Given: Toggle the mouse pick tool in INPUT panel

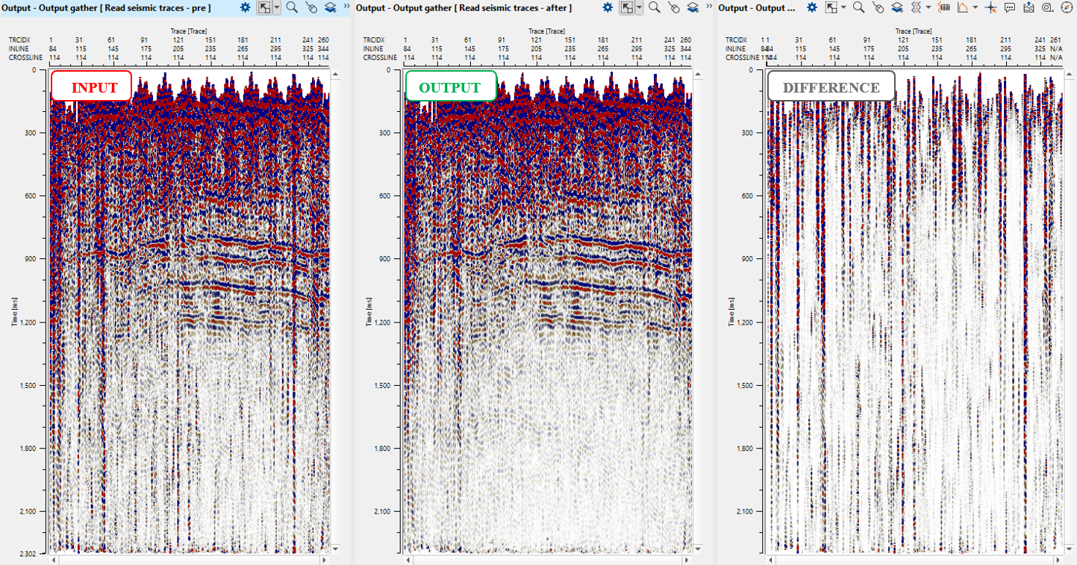Looking at the screenshot, I should pos(311,7).
